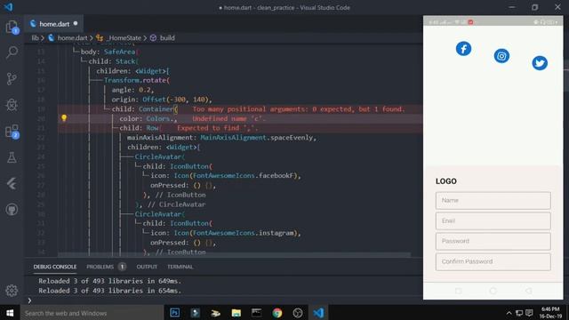
Task: Click the build breadcrumb segment
Action: pos(167,37)
